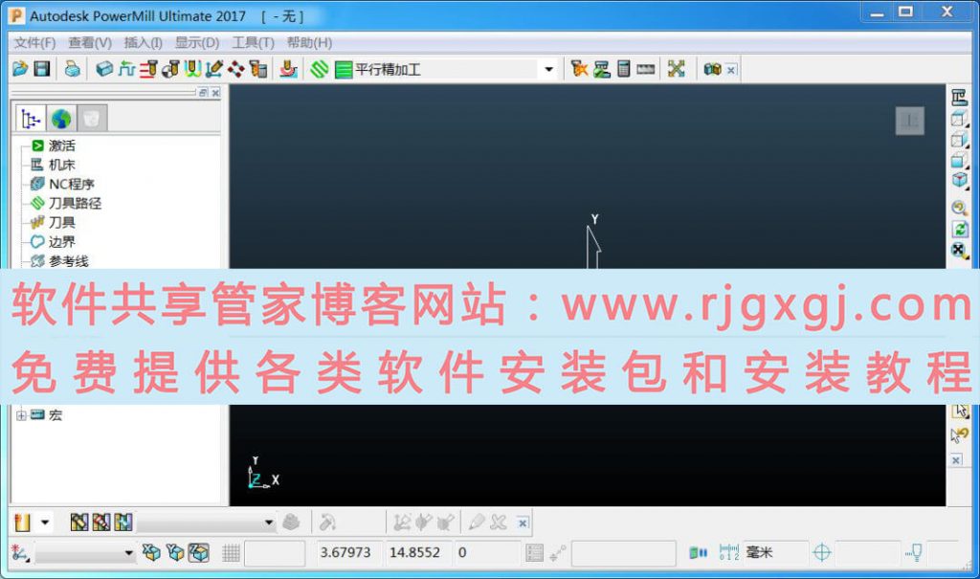
Task: Toggle the grid display icon
Action: coord(231,553)
